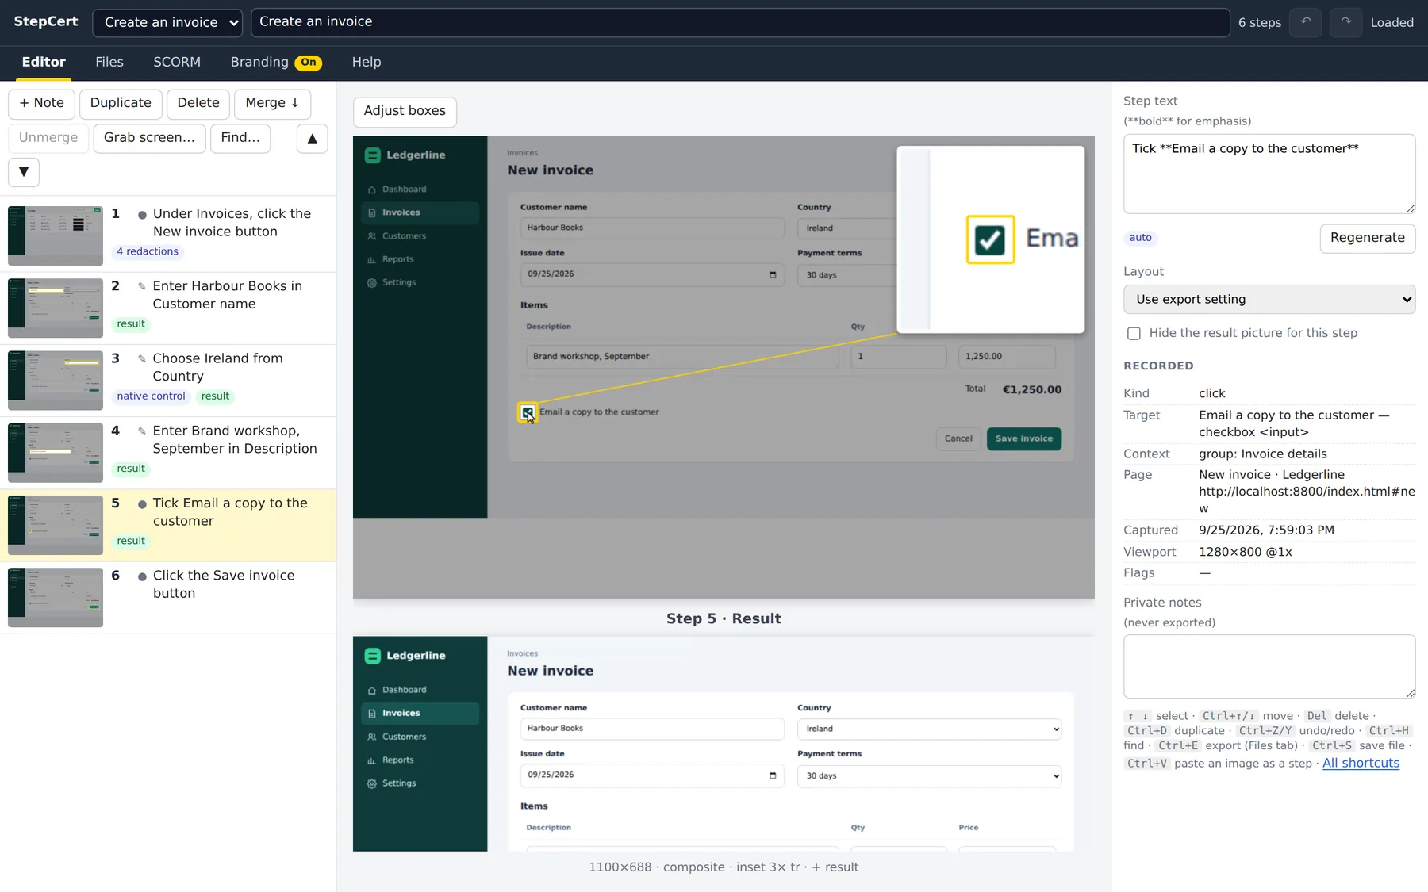
Task: Open the Create an invoice project dropdown
Action: [x=167, y=22]
